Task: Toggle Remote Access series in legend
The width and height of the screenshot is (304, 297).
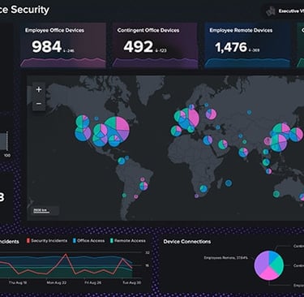Action: 128,240
